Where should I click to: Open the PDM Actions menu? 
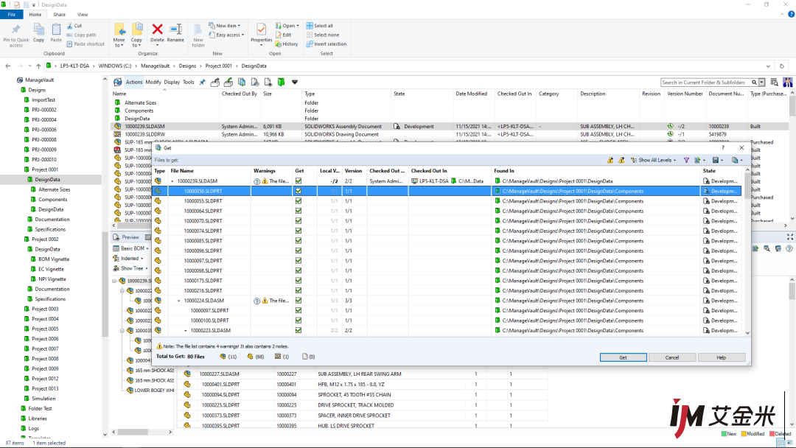click(x=134, y=83)
